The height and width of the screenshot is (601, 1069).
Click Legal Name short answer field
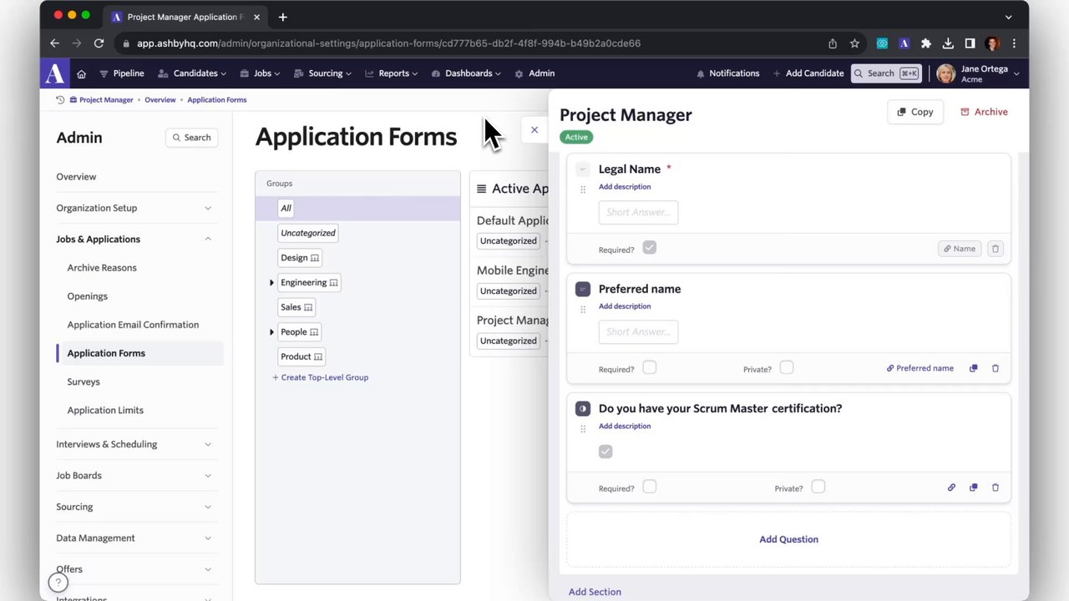click(x=638, y=213)
